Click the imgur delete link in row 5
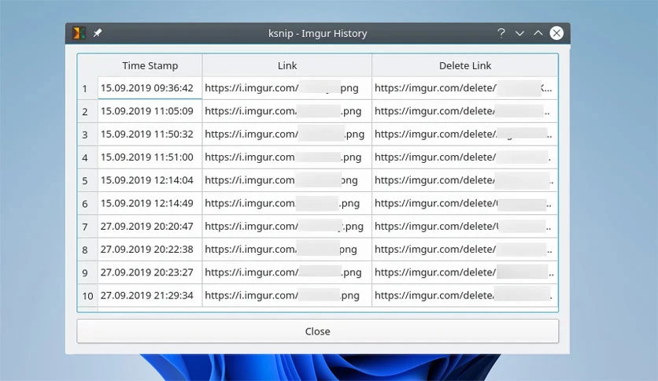Viewport: 658px width, 381px height. (465, 180)
